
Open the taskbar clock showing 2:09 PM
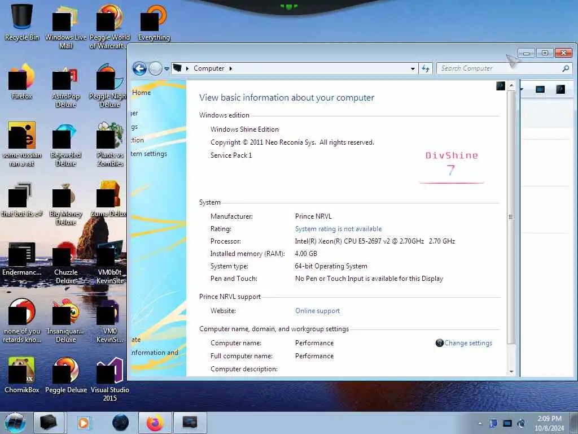coord(549,423)
